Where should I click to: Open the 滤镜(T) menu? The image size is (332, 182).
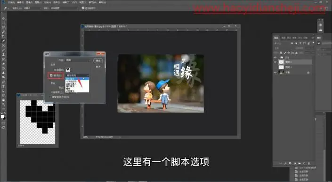coord(65,2)
